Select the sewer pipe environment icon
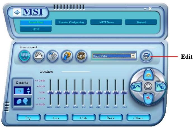The height and width of the screenshot is (127, 193). click(x=67, y=56)
